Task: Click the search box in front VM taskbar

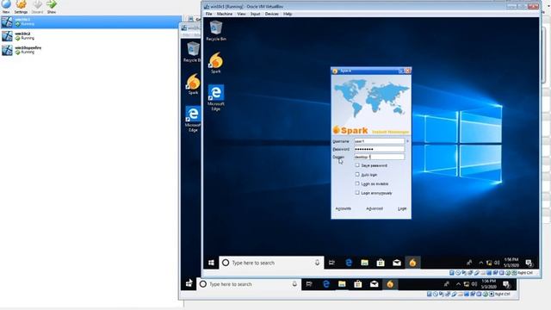Action: point(271,263)
